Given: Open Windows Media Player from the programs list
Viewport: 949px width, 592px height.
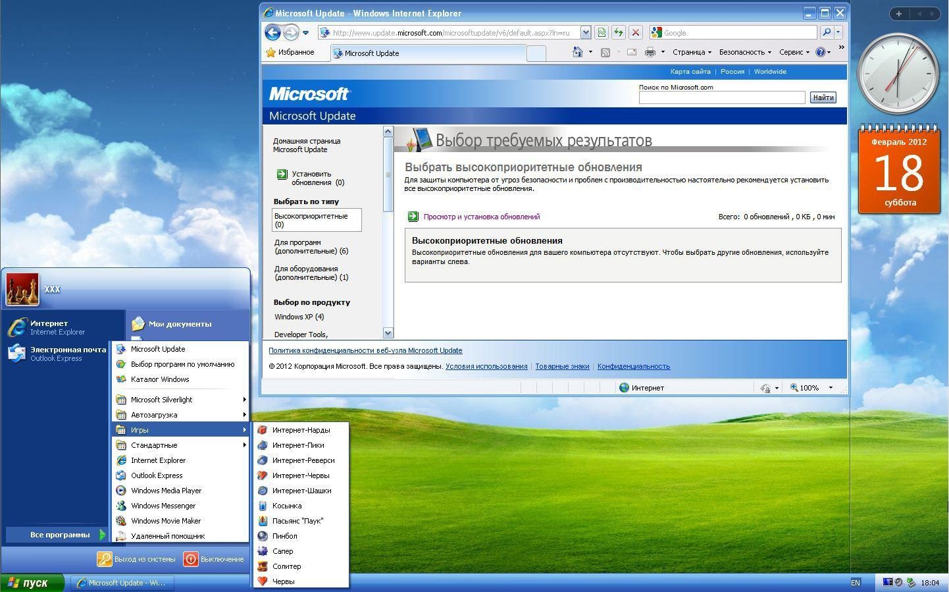Looking at the screenshot, I should tap(180, 491).
